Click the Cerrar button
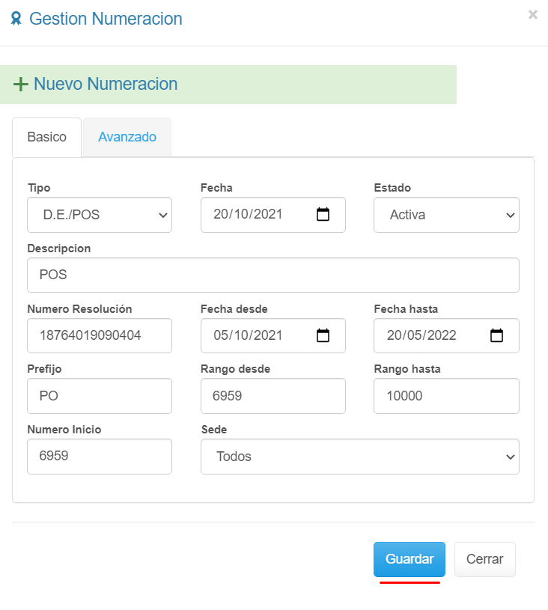Image resolution: width=548 pixels, height=610 pixels. click(x=484, y=559)
